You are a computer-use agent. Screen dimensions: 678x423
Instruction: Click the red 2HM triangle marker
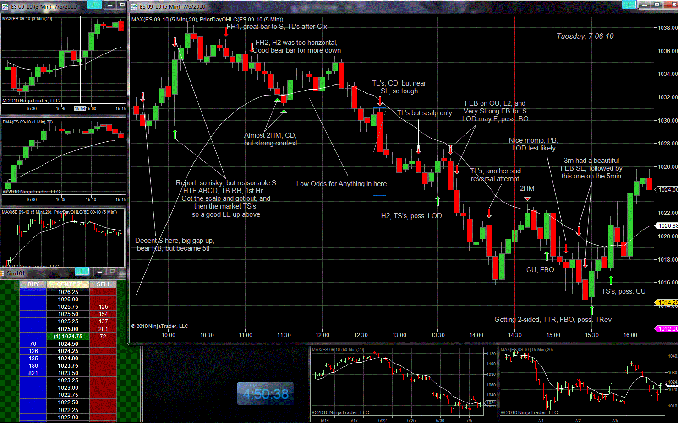pos(527,198)
